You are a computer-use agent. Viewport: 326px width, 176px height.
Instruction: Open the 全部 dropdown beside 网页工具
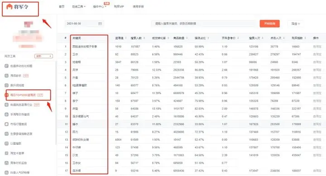(x=43, y=56)
